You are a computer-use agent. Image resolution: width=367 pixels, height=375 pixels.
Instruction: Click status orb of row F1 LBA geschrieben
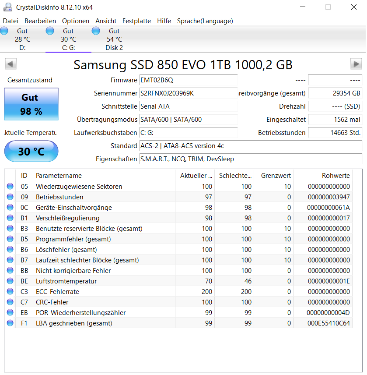coord(10,323)
